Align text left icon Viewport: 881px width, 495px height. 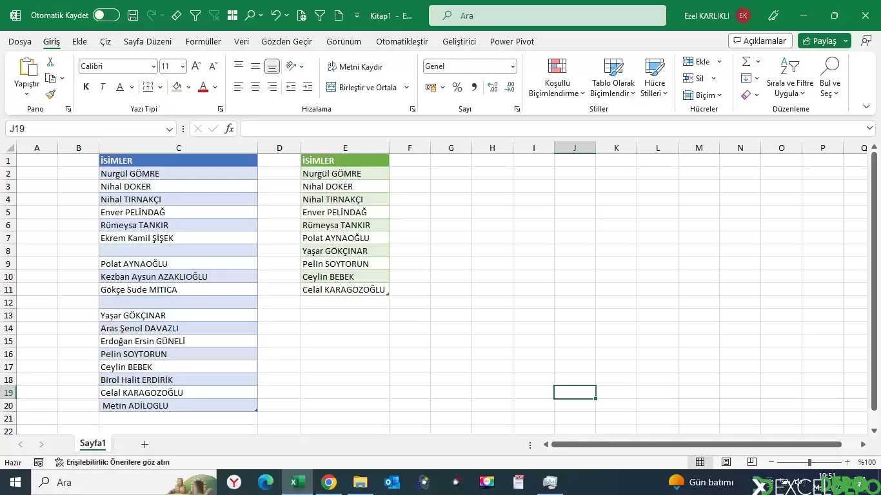click(x=239, y=87)
